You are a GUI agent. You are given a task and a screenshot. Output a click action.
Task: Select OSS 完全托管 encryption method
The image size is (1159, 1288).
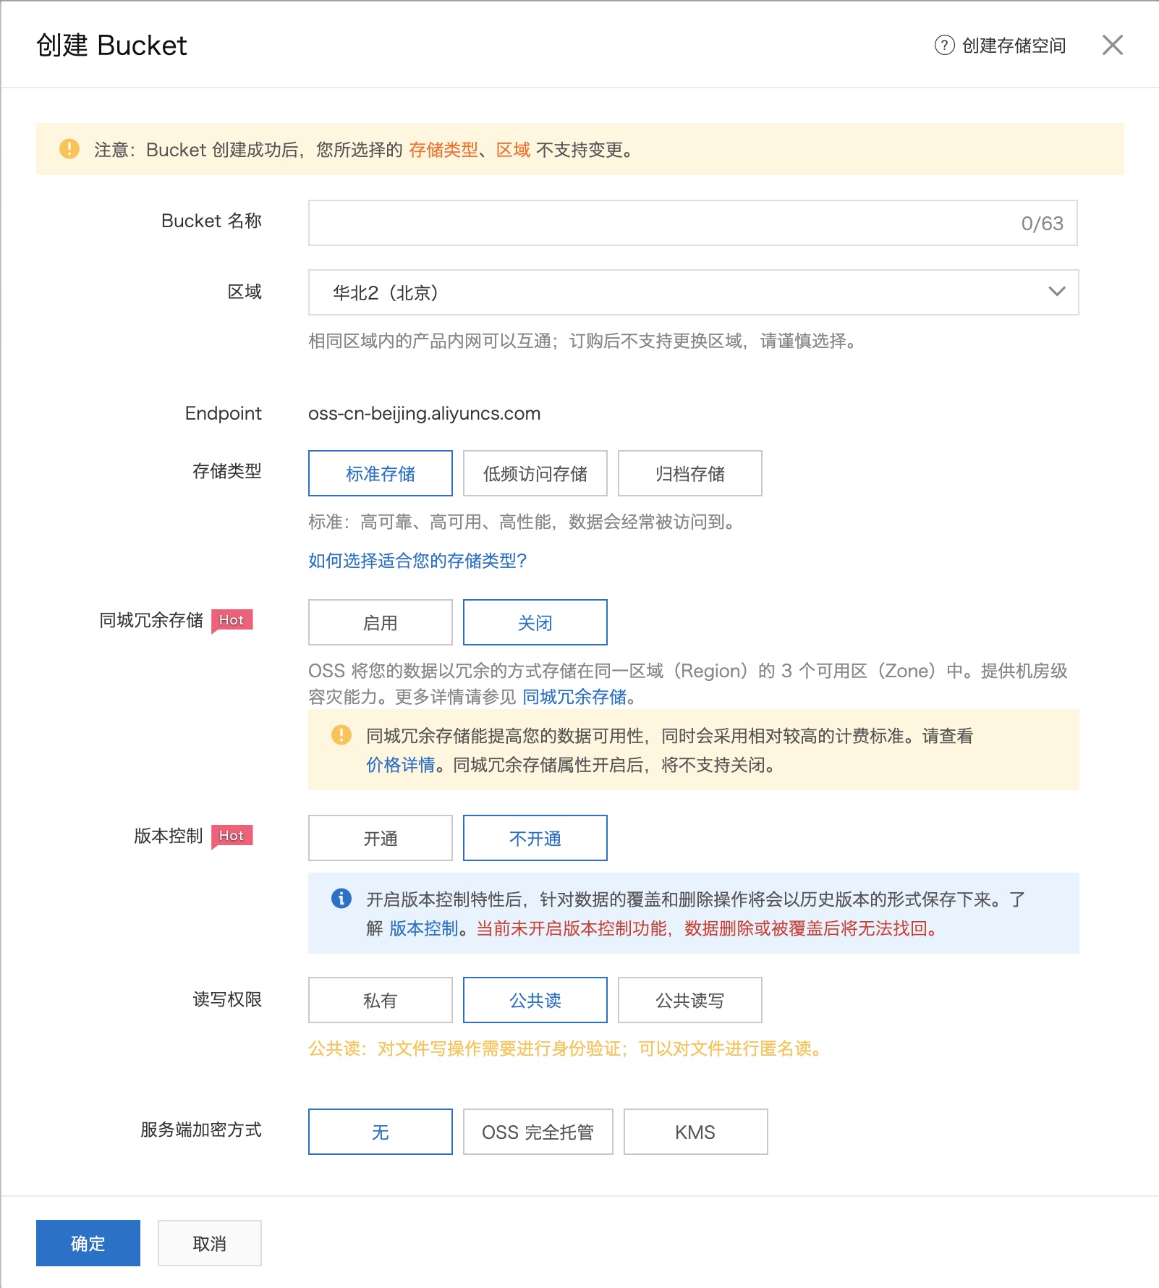coord(538,1132)
